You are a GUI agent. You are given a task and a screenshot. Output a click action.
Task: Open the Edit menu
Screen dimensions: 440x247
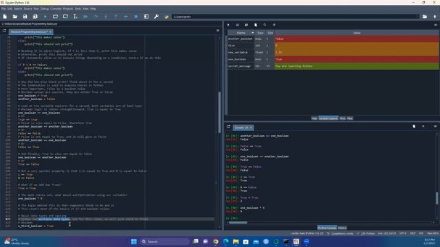click(x=10, y=9)
